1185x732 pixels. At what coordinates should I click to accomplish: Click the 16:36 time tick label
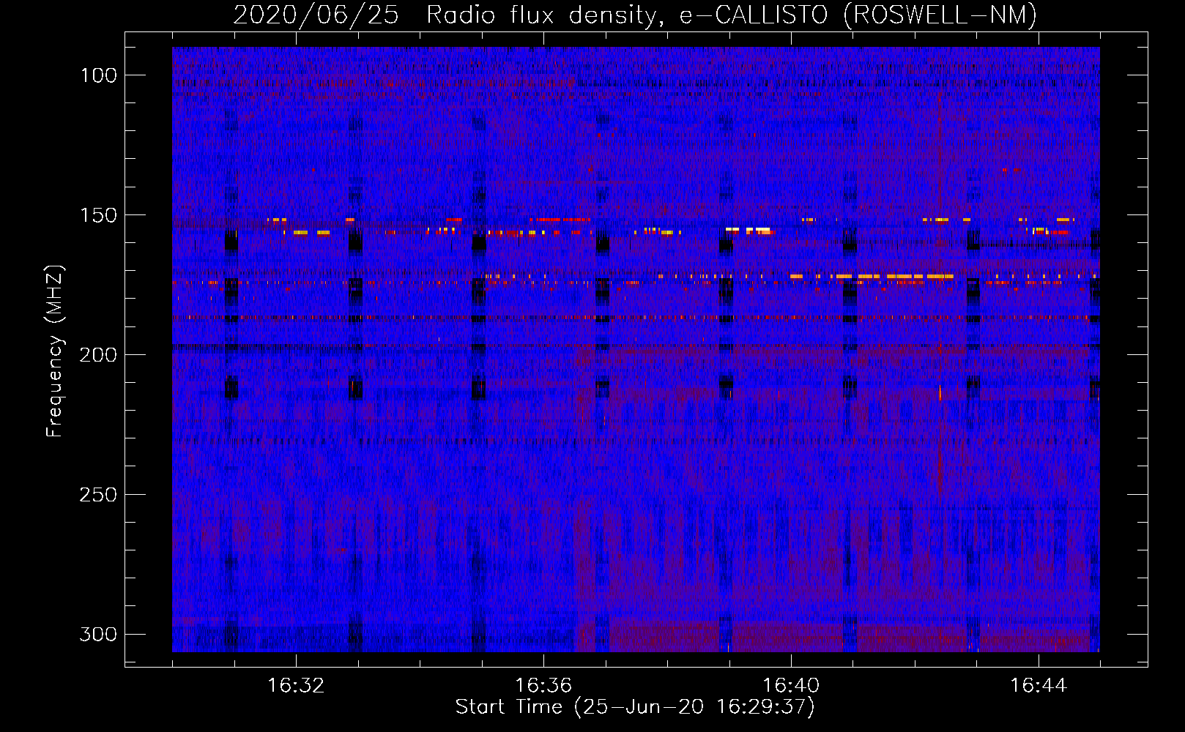543,686
